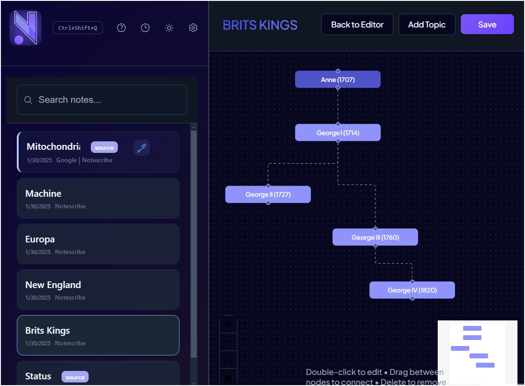Toggle light theme with the sun icon
Viewport: 525px width, 386px height.
169,27
